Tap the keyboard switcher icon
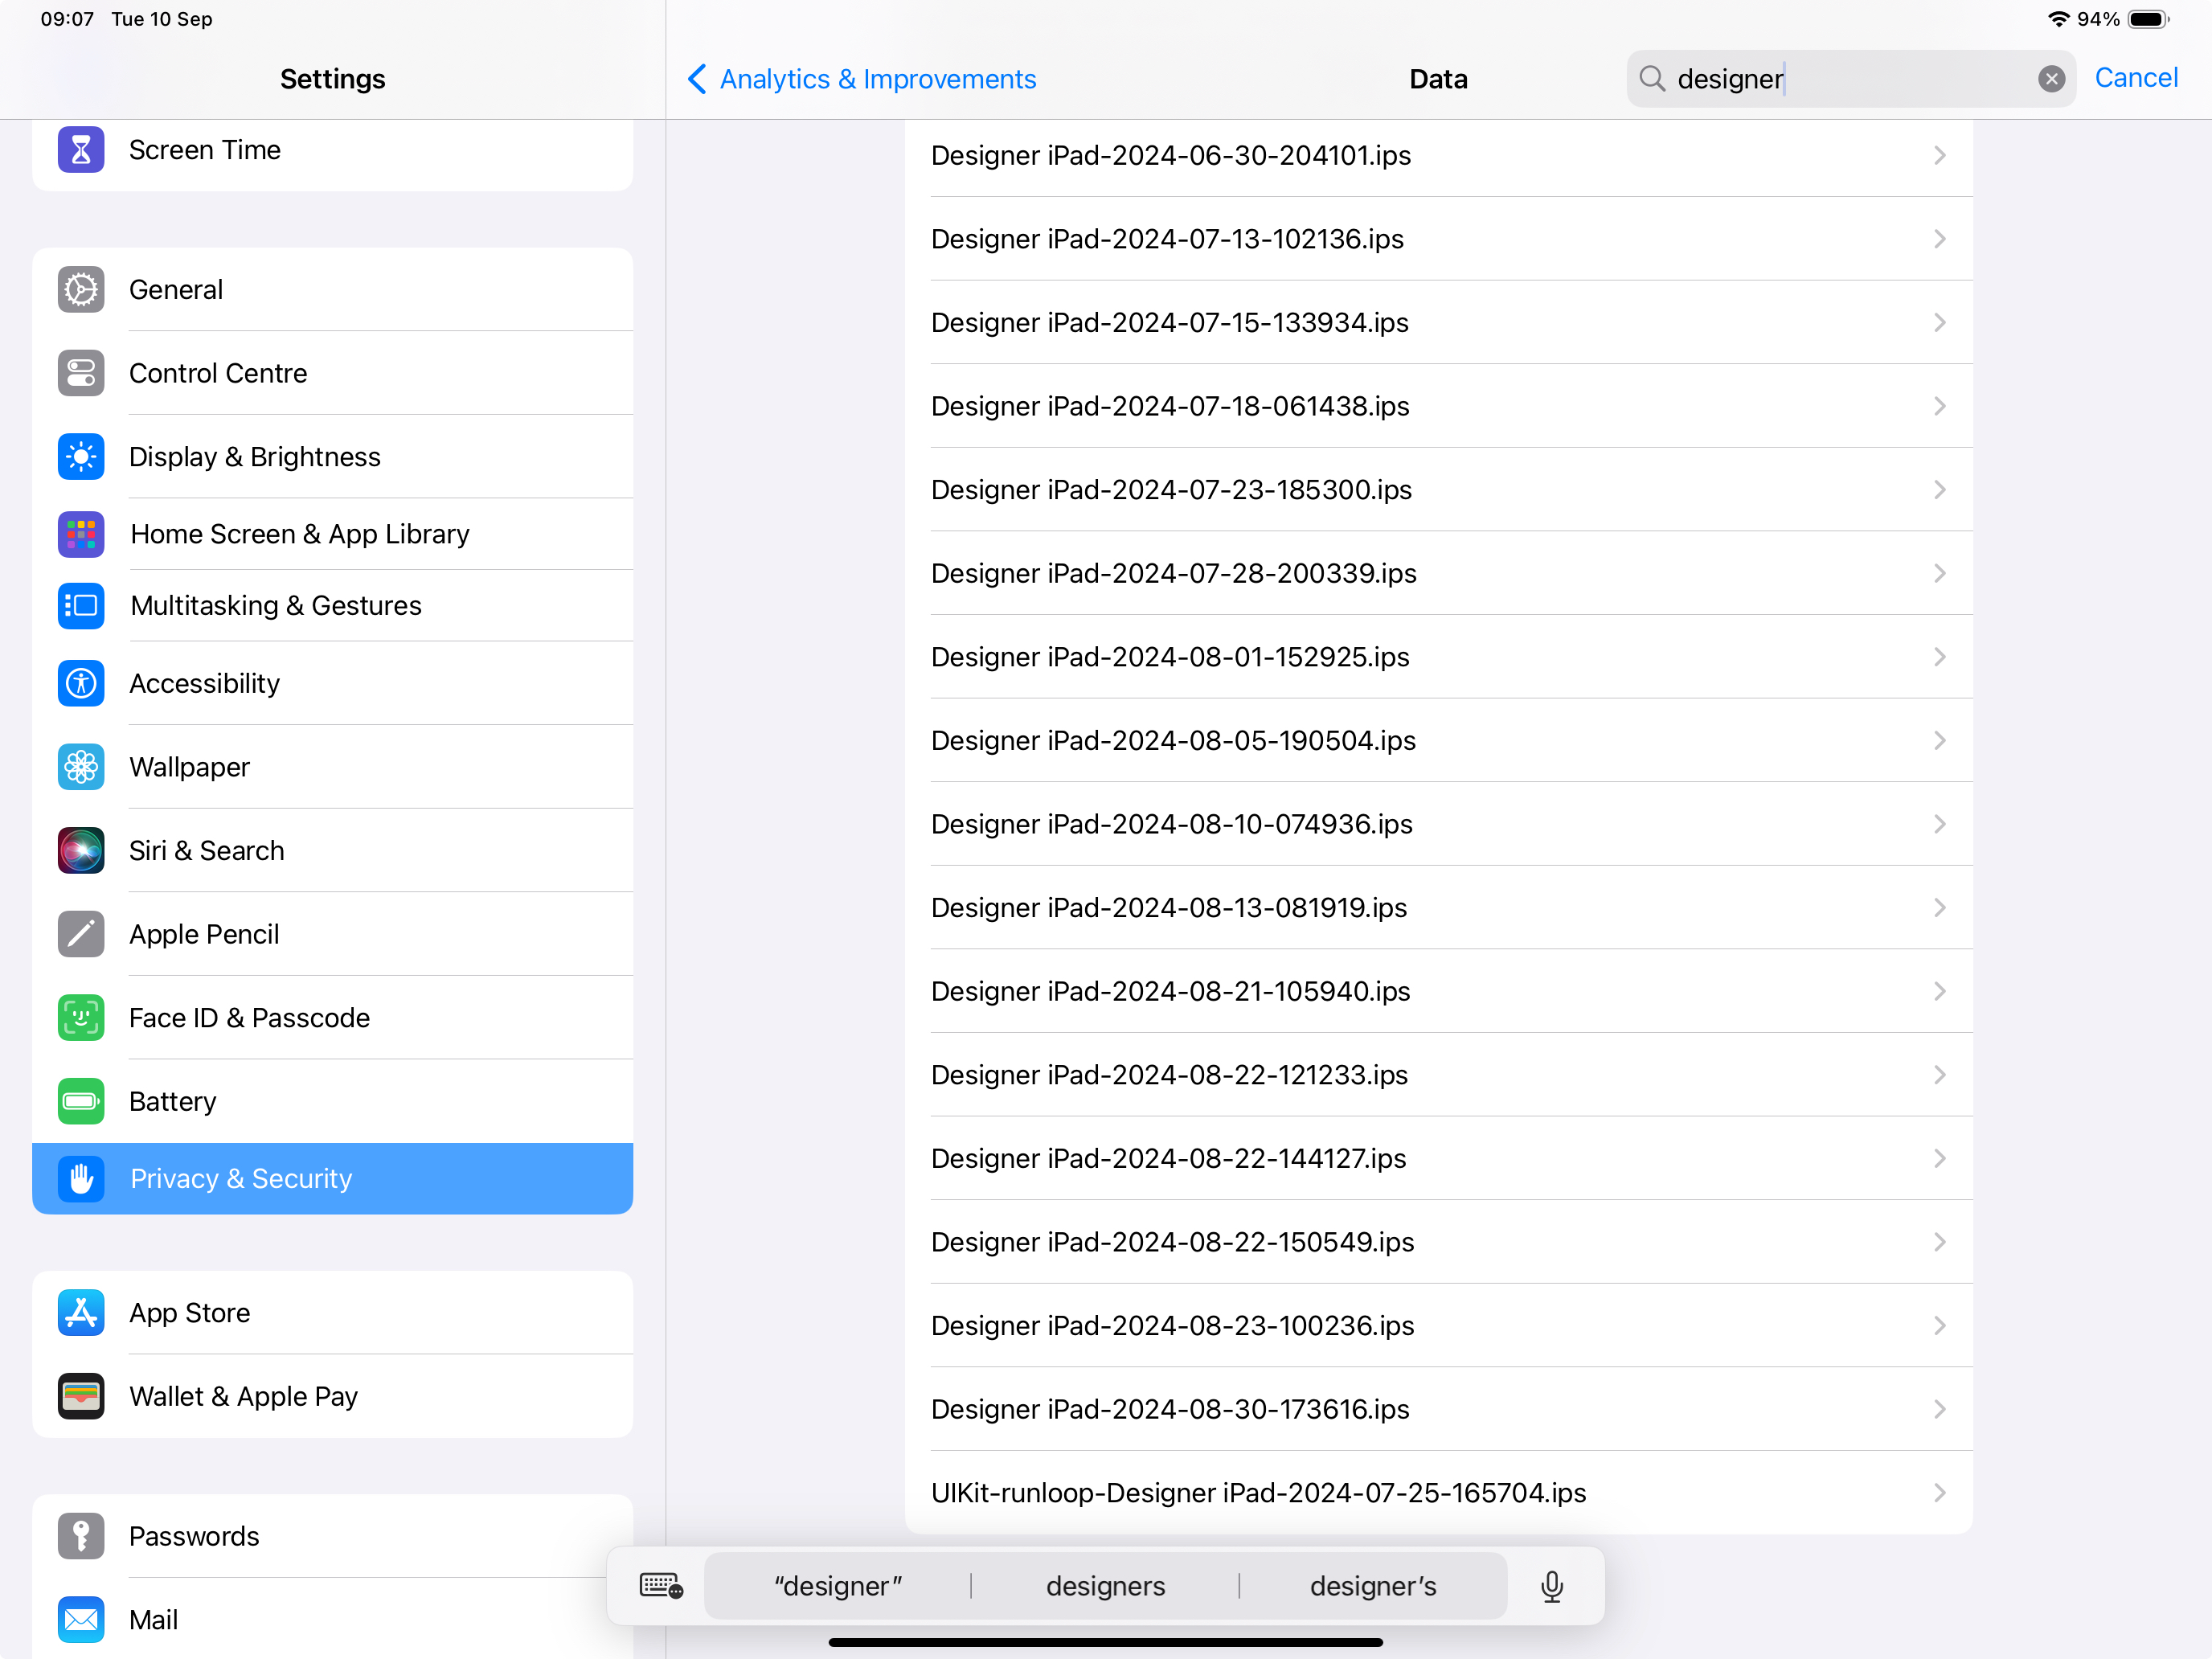Viewport: 2212px width, 1659px height. pyautogui.click(x=661, y=1586)
